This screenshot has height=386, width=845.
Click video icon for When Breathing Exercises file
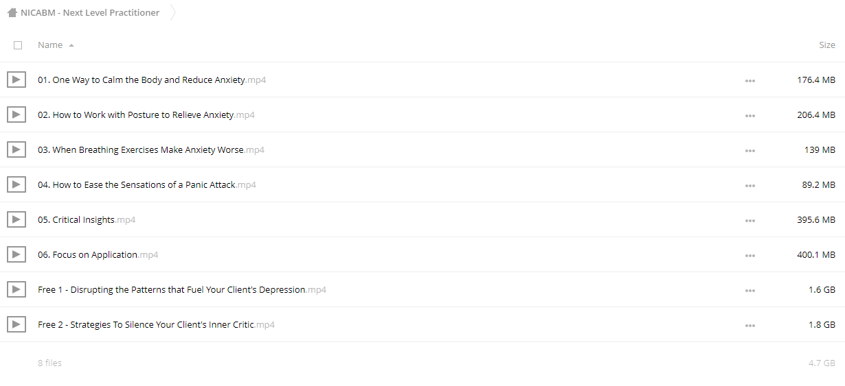(x=16, y=149)
